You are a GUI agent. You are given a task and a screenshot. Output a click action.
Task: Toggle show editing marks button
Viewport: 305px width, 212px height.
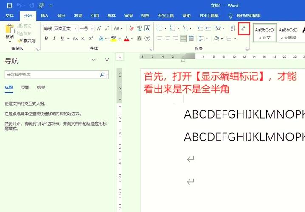pyautogui.click(x=244, y=29)
